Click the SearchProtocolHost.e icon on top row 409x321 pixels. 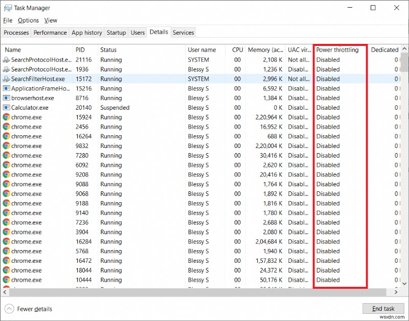pos(8,60)
